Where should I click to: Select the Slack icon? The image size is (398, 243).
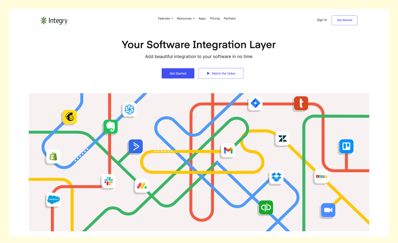pos(109,181)
